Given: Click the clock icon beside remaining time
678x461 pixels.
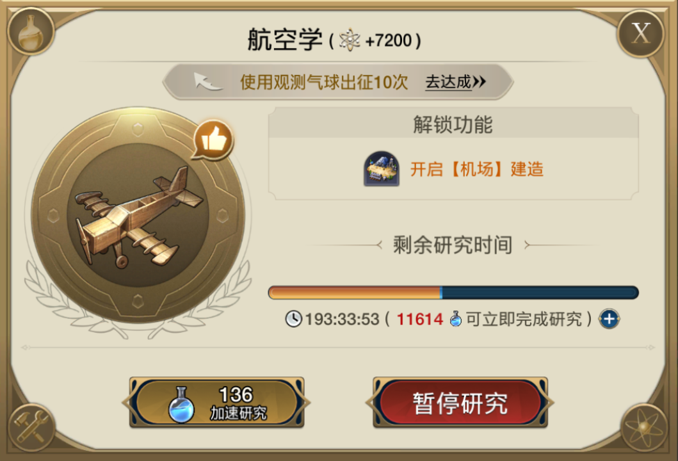Looking at the screenshot, I should 294,319.
